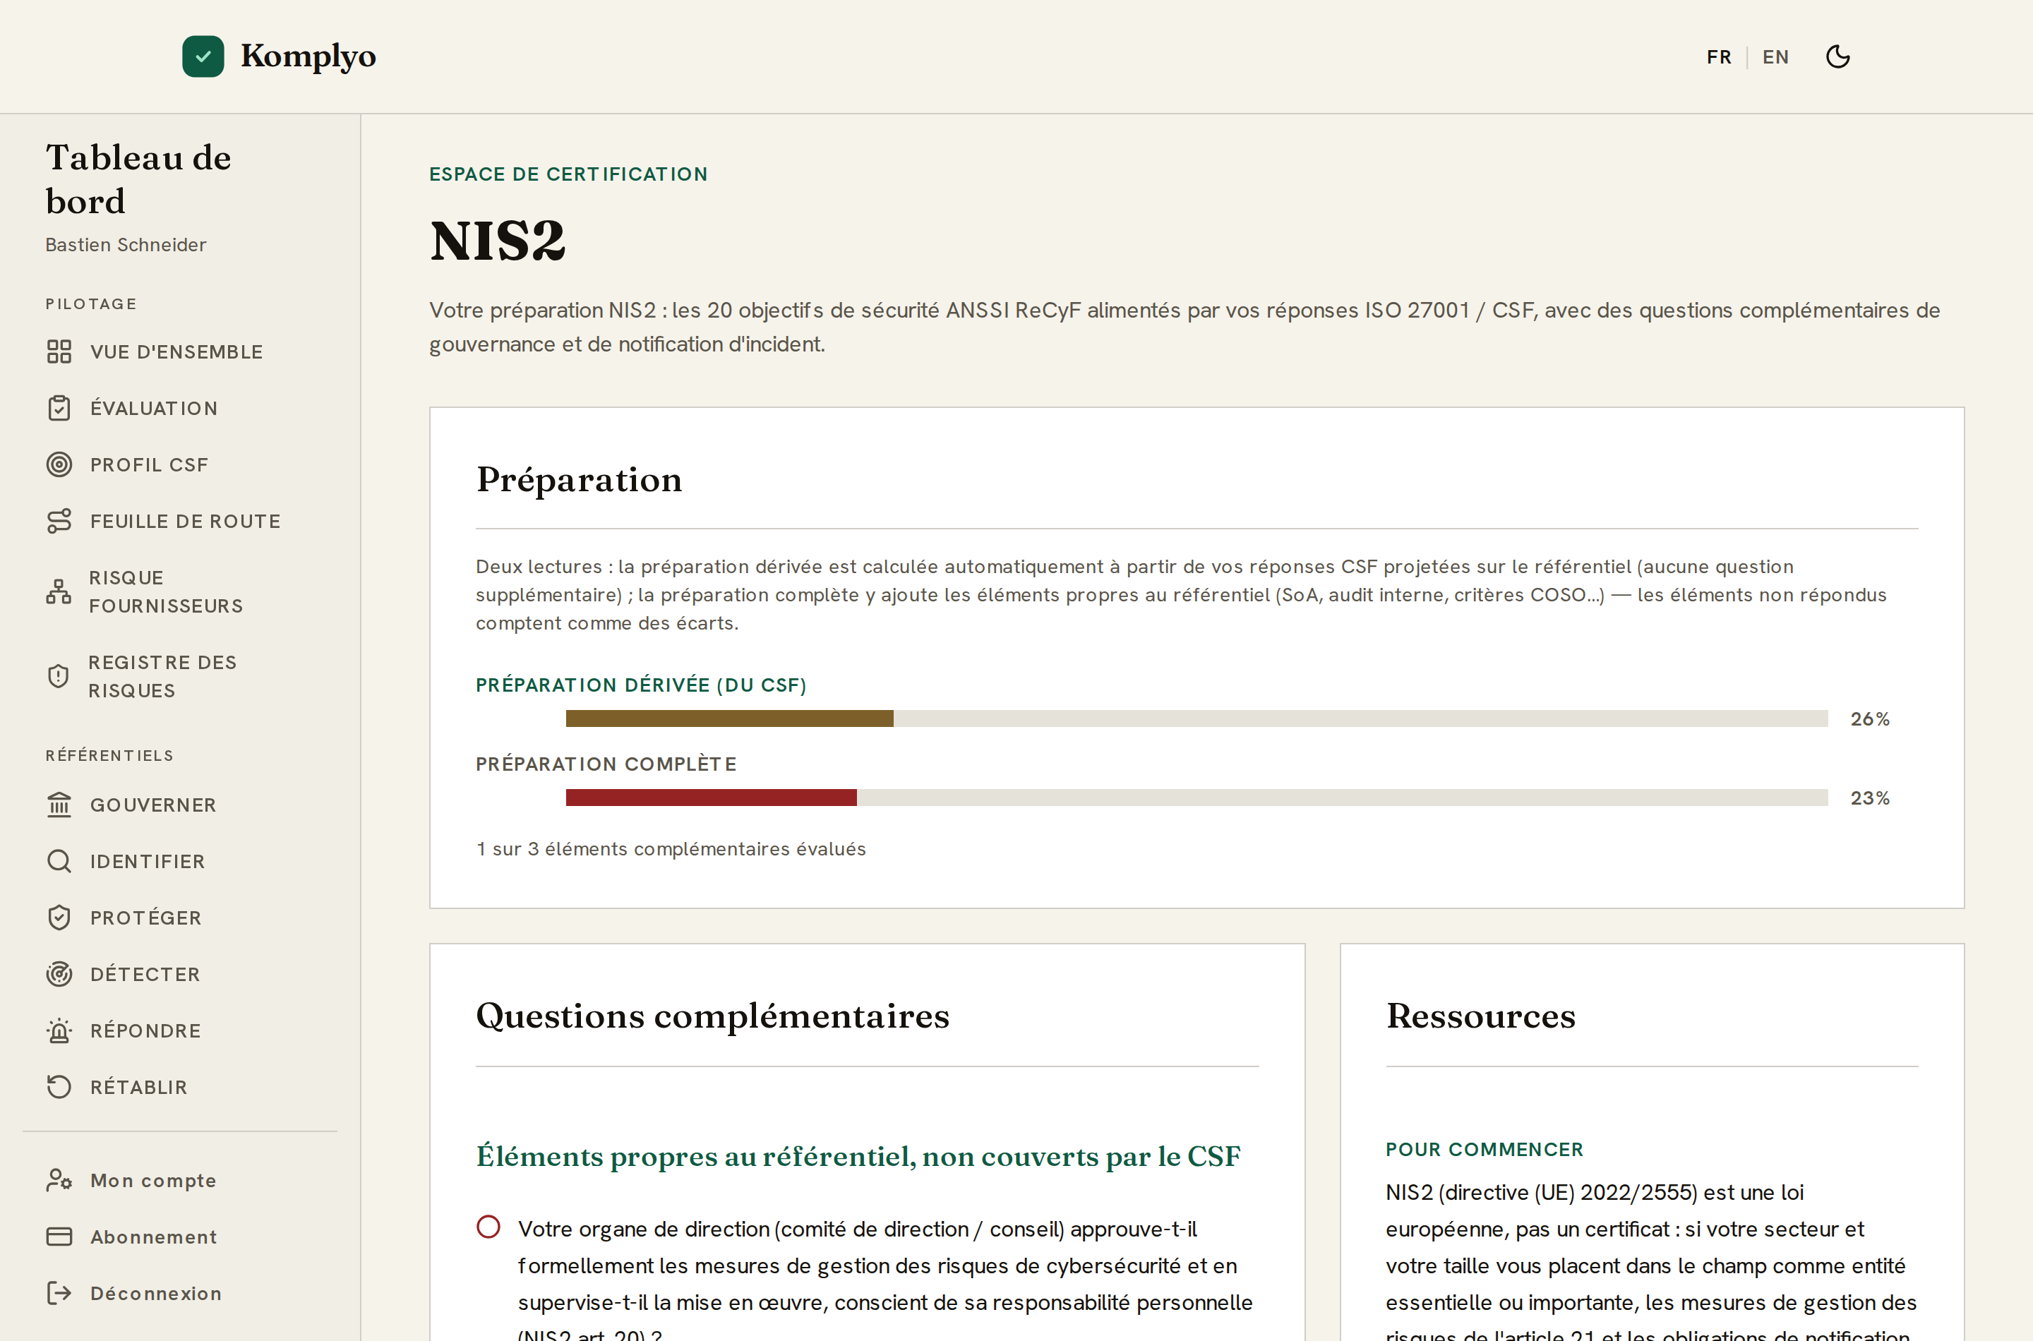
Task: Click the Abonnement credit card icon
Action: click(x=59, y=1237)
